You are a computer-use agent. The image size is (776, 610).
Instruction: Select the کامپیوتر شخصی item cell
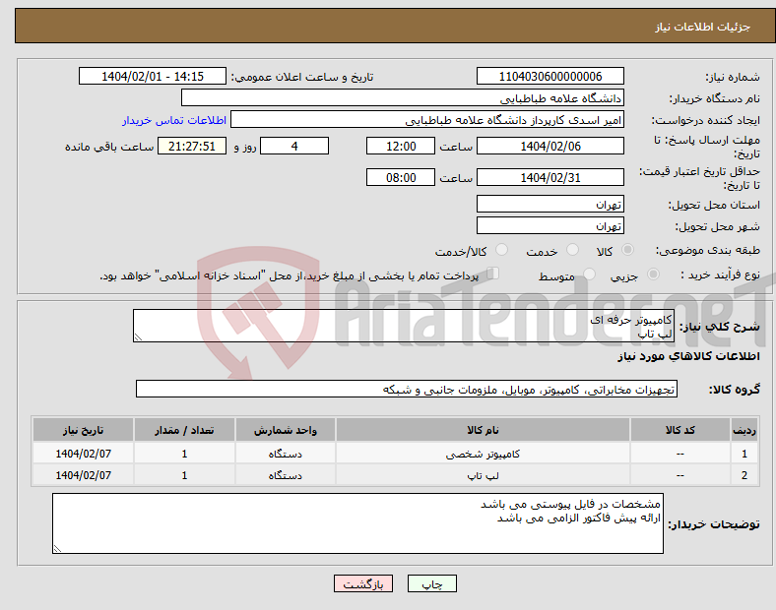[x=483, y=454]
